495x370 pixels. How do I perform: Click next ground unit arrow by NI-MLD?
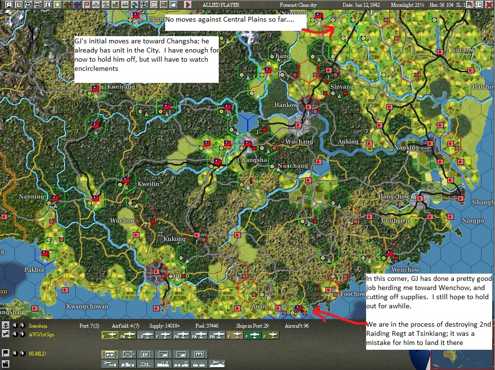(x=22, y=353)
